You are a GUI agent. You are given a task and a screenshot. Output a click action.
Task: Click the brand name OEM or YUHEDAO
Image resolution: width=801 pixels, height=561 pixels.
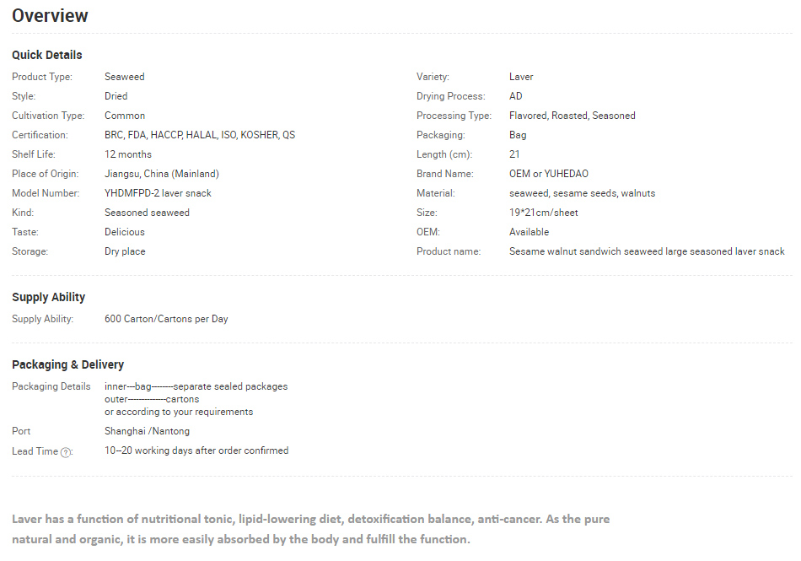click(549, 174)
